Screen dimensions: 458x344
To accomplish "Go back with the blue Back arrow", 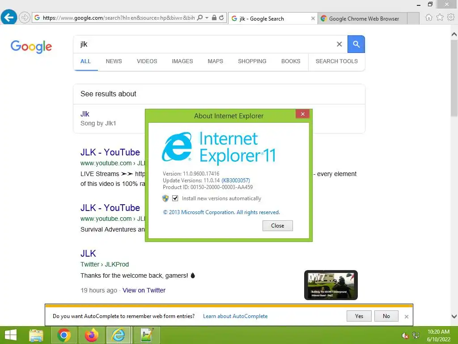I will point(9,17).
